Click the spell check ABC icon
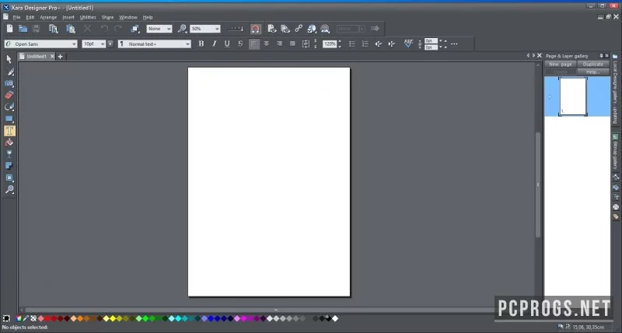 coord(409,43)
